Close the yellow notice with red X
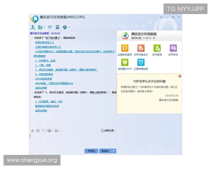Screen dimensions: 211x169 pos(180,76)
